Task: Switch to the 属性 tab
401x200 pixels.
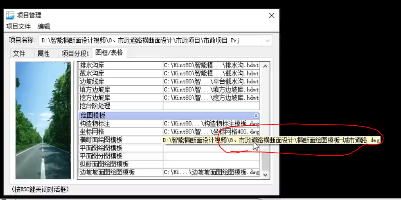Action: point(43,53)
